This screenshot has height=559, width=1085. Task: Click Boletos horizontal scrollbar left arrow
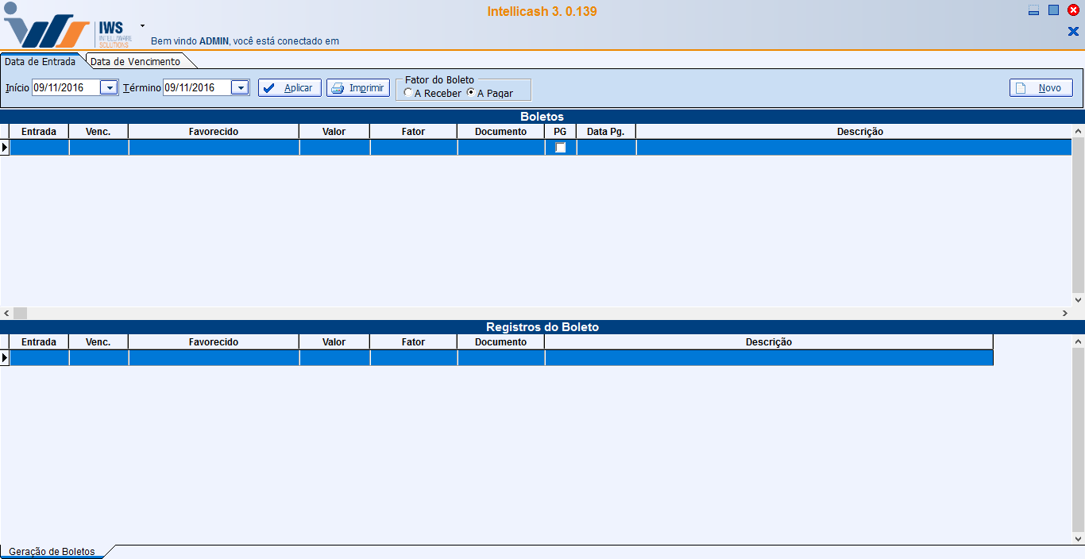click(6, 314)
